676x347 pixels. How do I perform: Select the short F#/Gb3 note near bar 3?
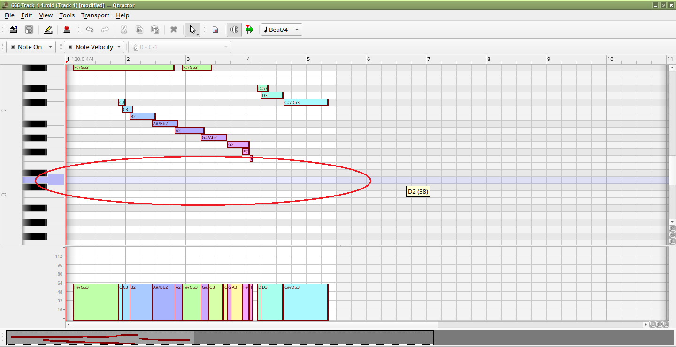pos(197,67)
